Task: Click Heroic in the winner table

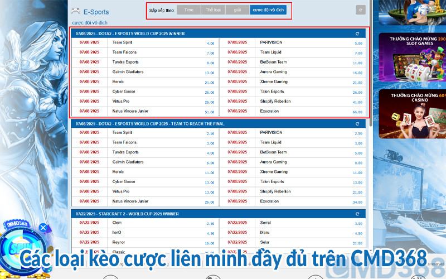Action: click(118, 81)
